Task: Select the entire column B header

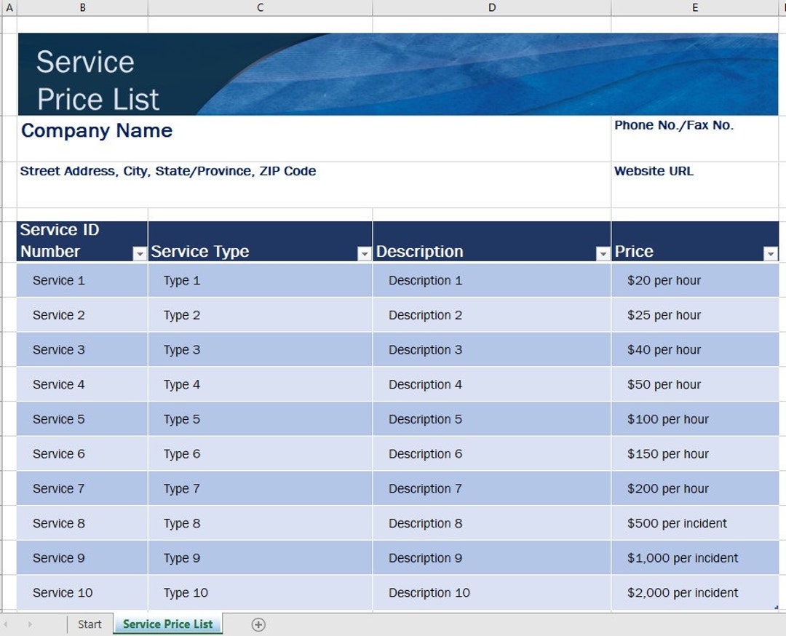Action: [82, 7]
